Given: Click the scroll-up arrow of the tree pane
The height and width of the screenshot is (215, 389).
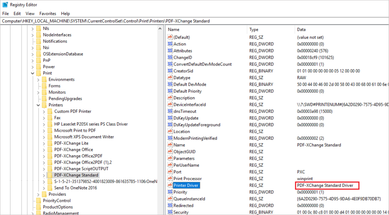Looking at the screenshot, I should click(x=160, y=29).
